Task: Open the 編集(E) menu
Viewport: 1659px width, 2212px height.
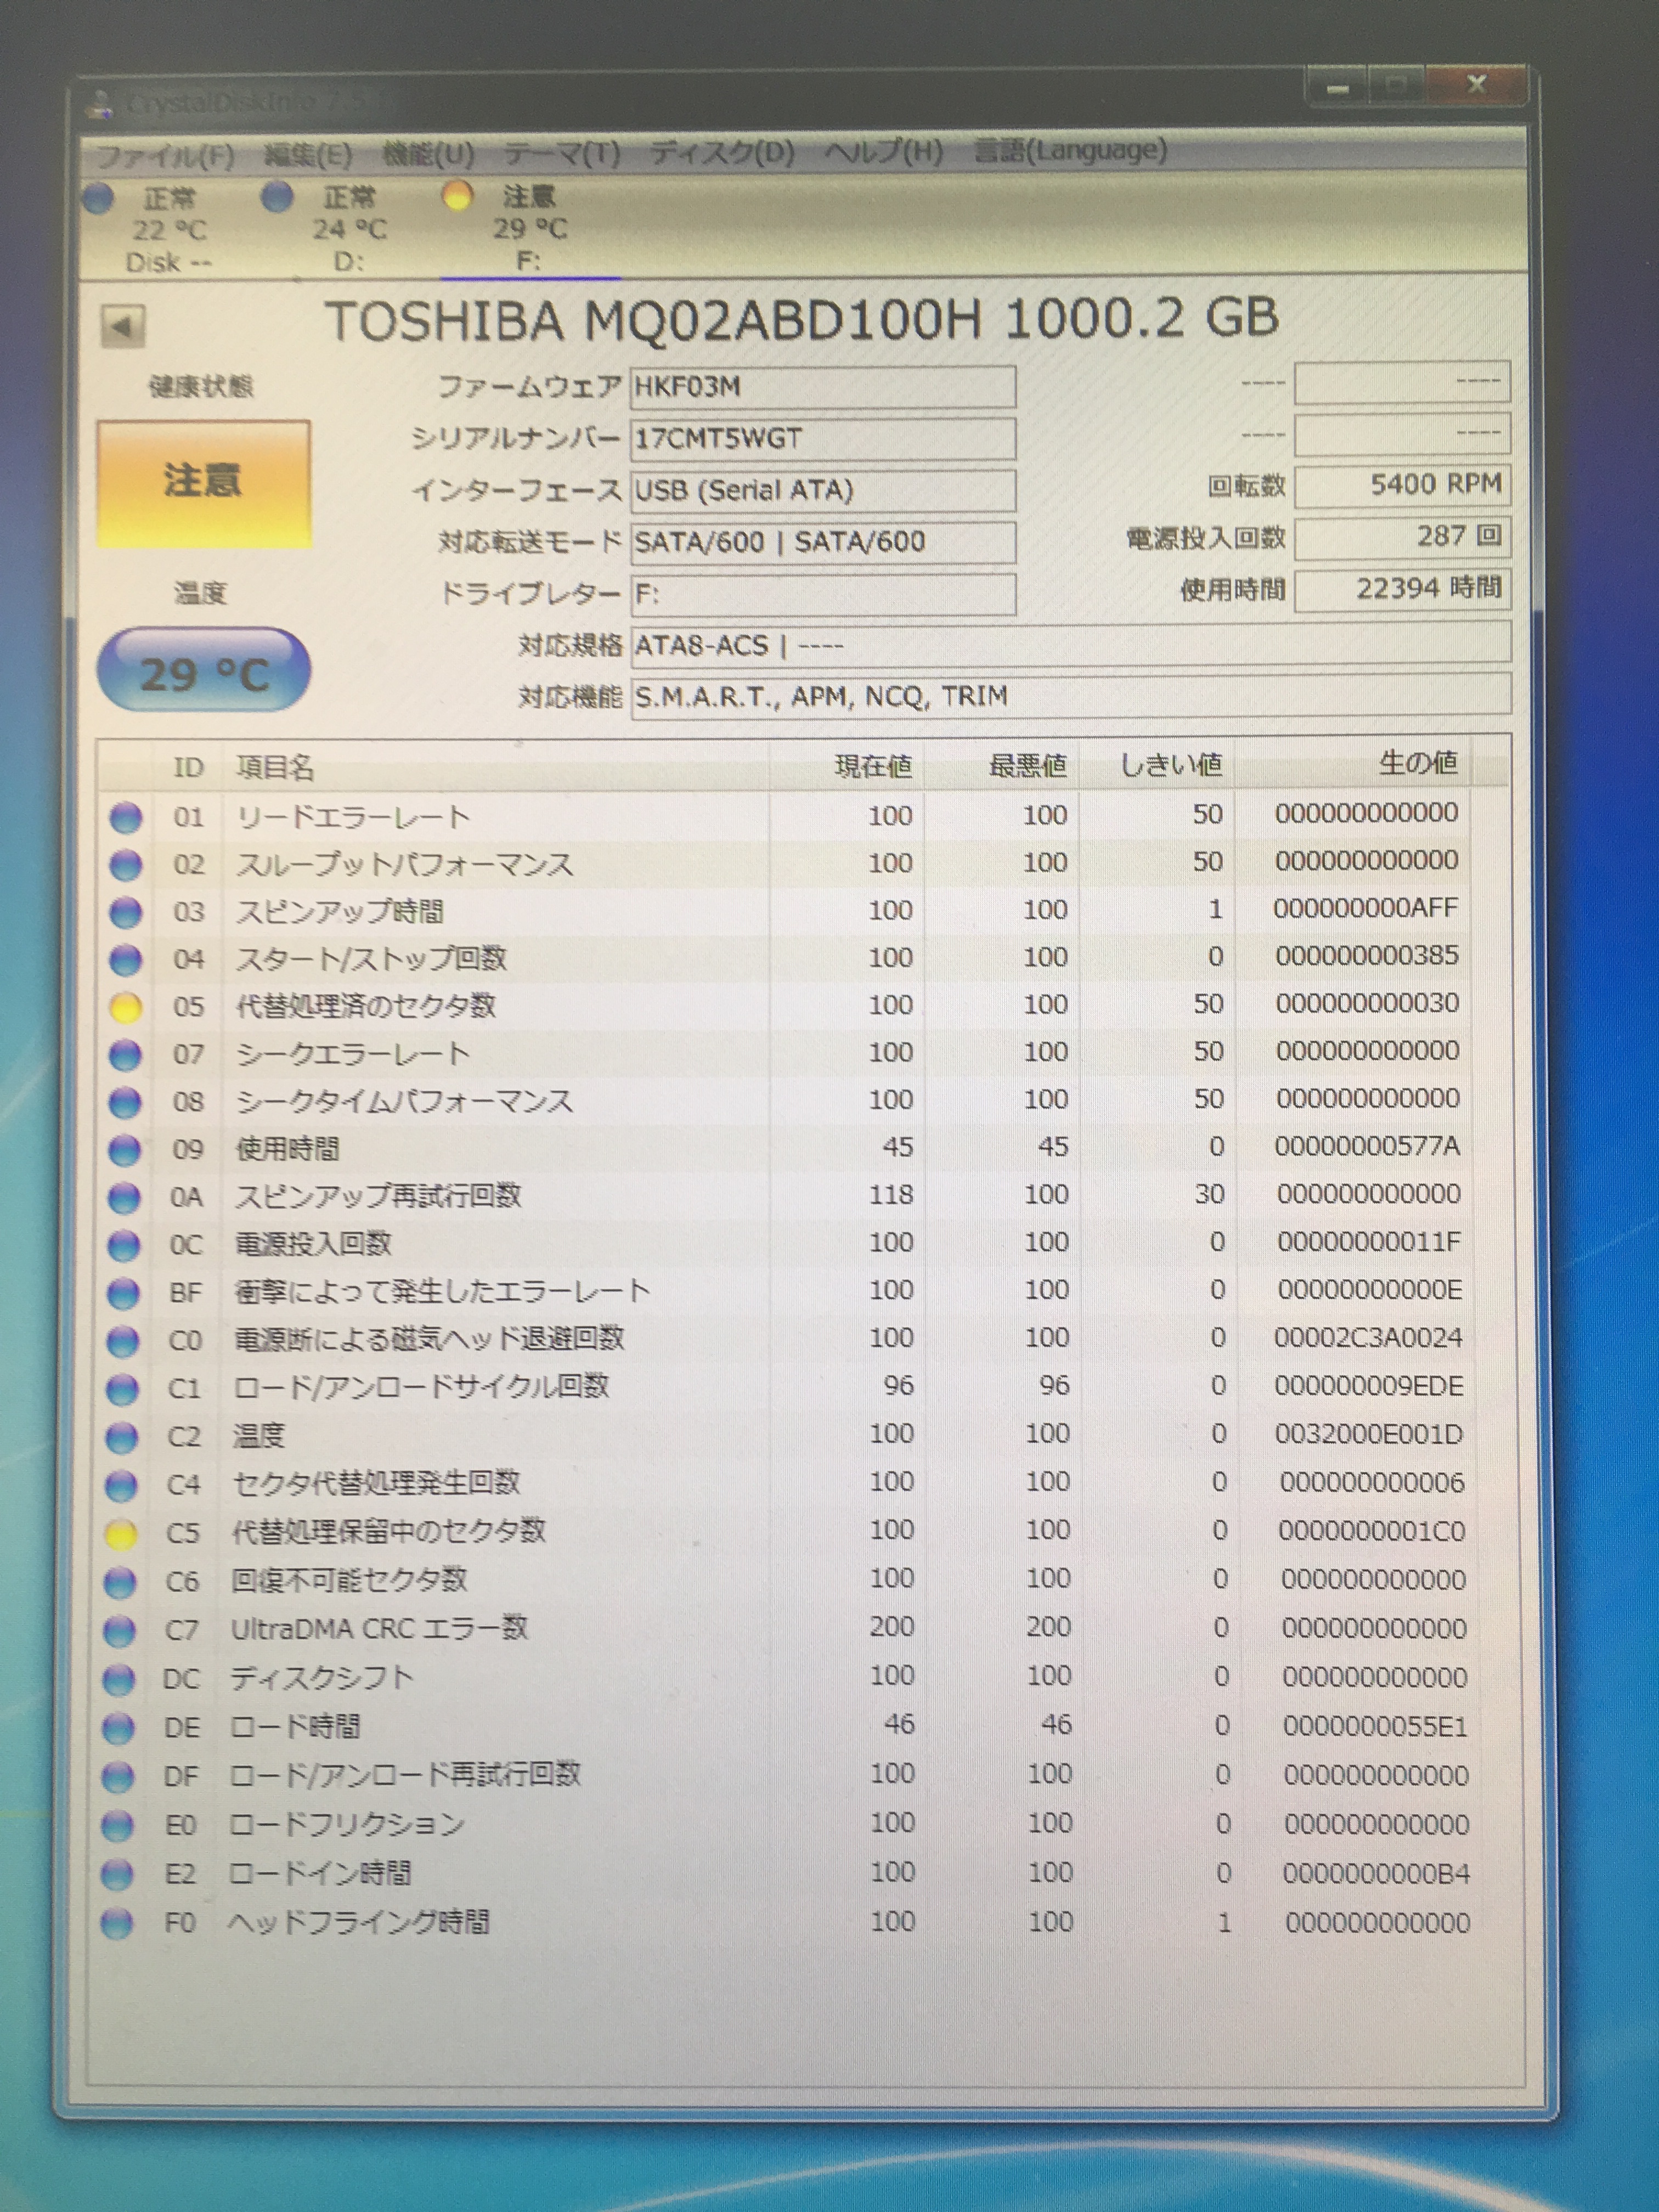Action: 308,155
